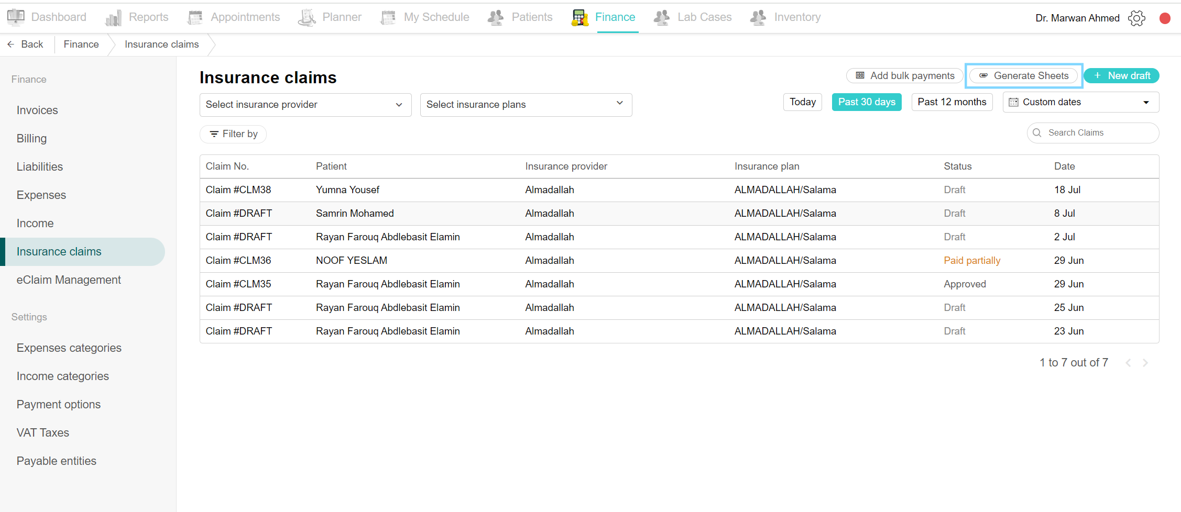Screen dimensions: 1181x512
Task: Open Claim #CLM35 row
Action: [679, 284]
